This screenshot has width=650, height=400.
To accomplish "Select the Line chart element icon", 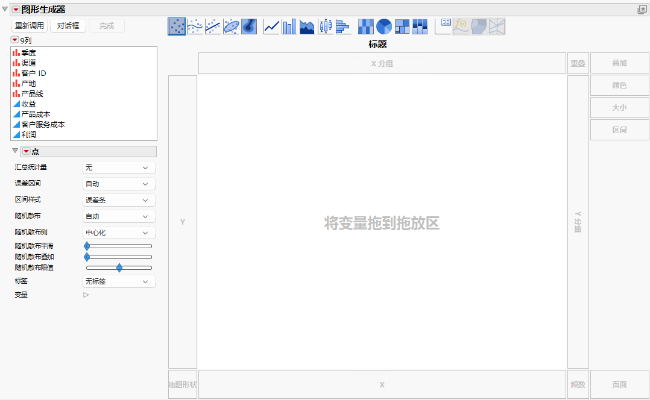I will pos(271,27).
